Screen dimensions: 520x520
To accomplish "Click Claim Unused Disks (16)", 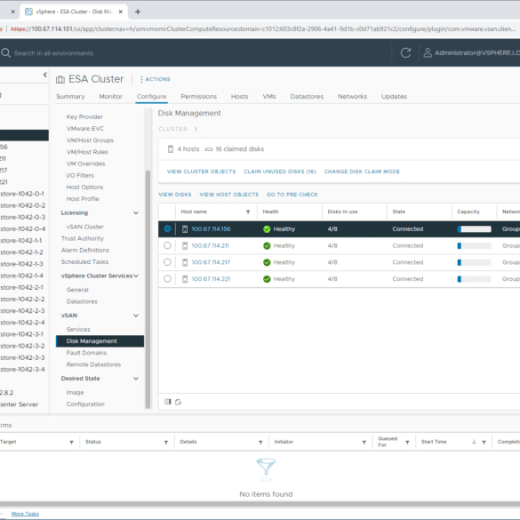I will (x=280, y=172).
